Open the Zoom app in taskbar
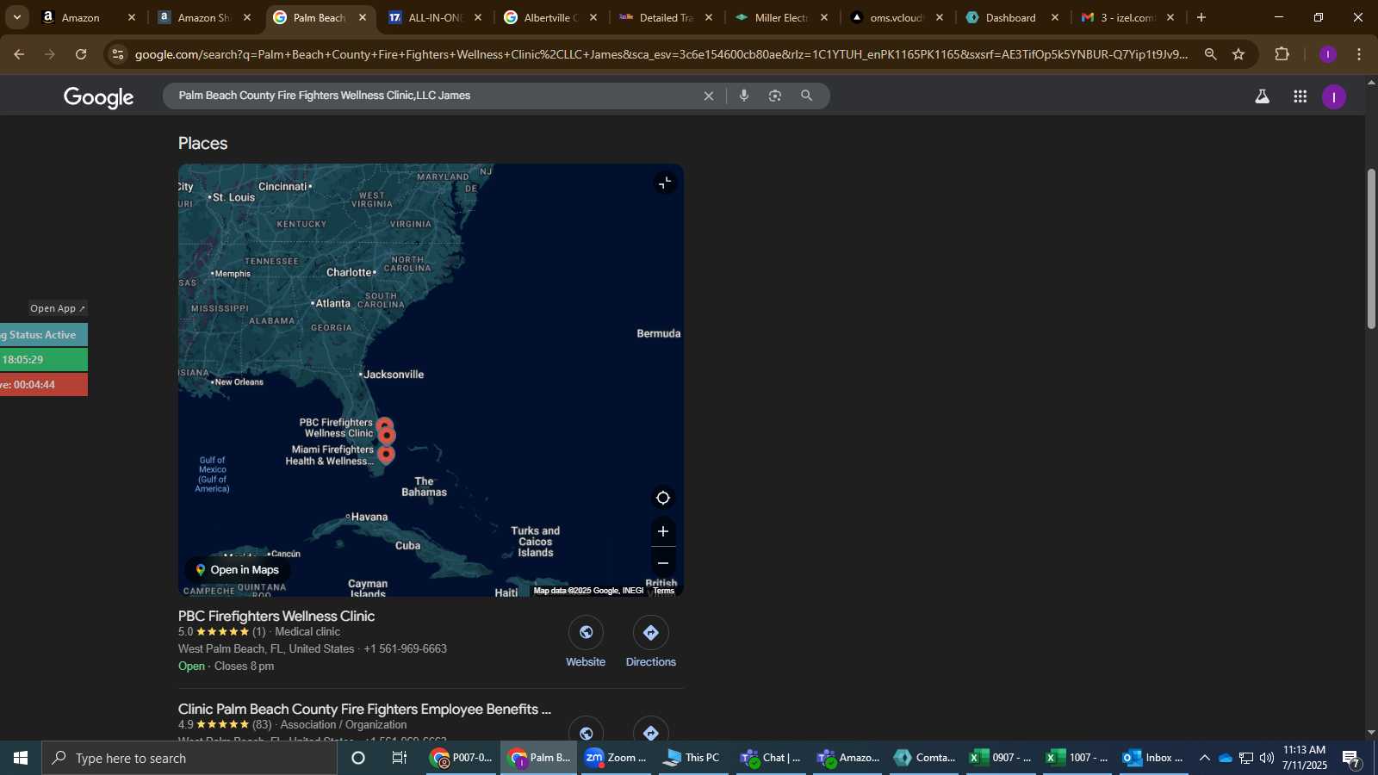The height and width of the screenshot is (775, 1378). (x=615, y=758)
